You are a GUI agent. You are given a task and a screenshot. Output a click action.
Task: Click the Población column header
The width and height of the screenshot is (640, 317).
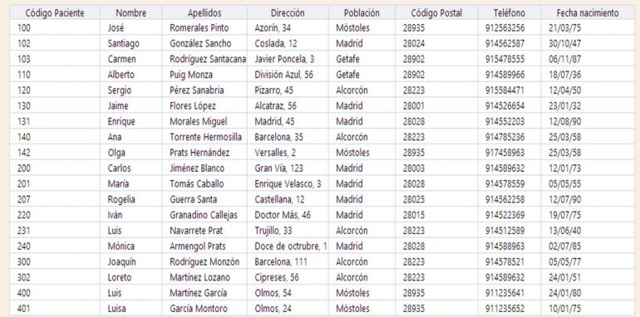pyautogui.click(x=362, y=13)
